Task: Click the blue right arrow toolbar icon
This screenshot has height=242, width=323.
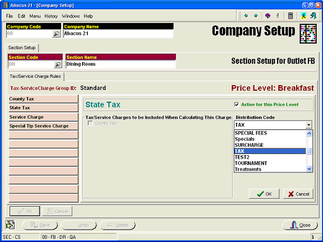Action: [x=256, y=16]
